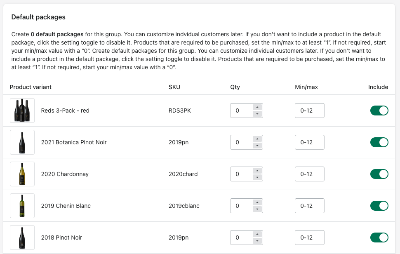Click the 2020 Chardonnay bottle thumbnail
This screenshot has width=400, height=254.
(x=22, y=174)
